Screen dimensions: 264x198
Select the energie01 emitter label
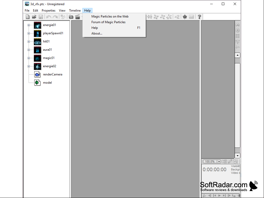(49, 25)
